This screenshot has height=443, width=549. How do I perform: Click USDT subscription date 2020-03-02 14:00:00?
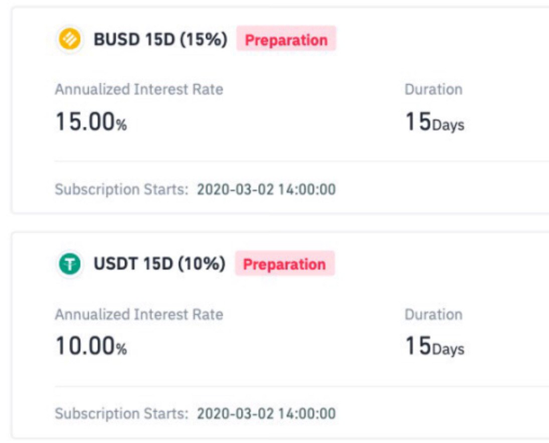click(266, 413)
